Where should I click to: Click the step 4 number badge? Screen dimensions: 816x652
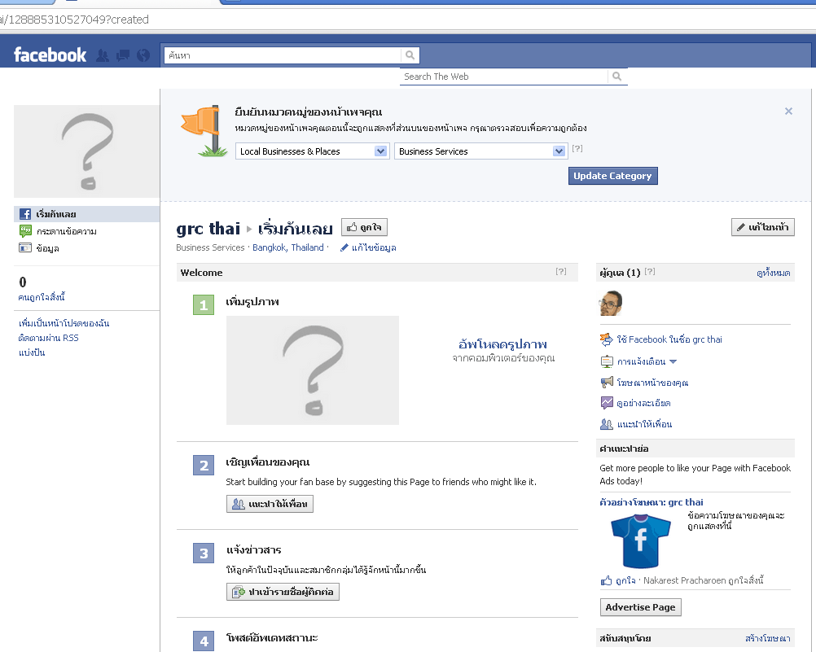point(204,641)
